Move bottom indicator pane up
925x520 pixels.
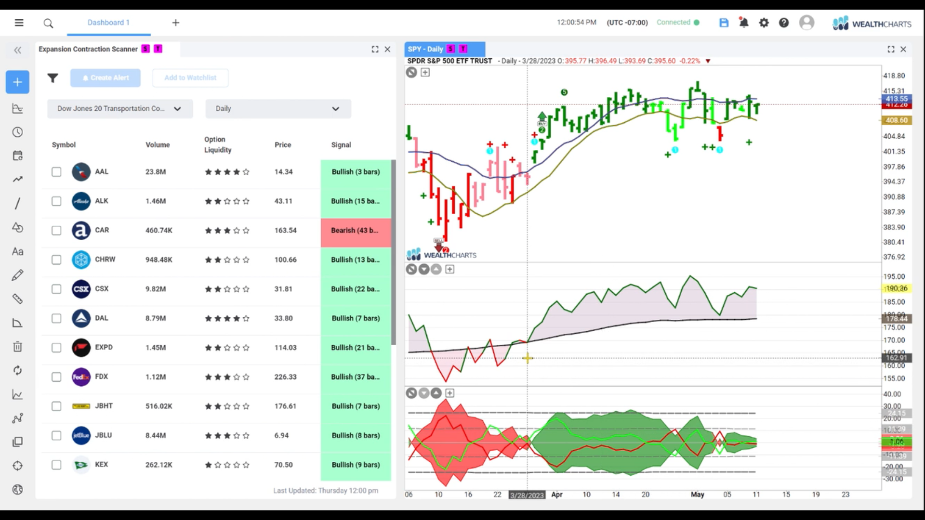(x=436, y=393)
